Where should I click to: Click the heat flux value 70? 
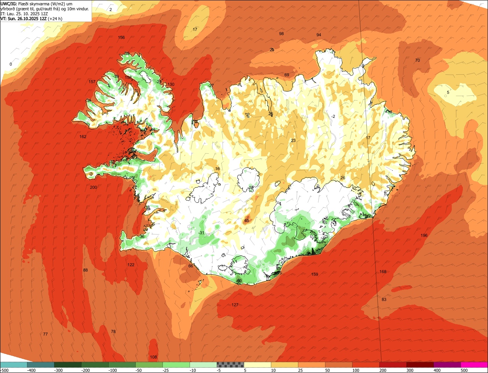(x=417, y=60)
